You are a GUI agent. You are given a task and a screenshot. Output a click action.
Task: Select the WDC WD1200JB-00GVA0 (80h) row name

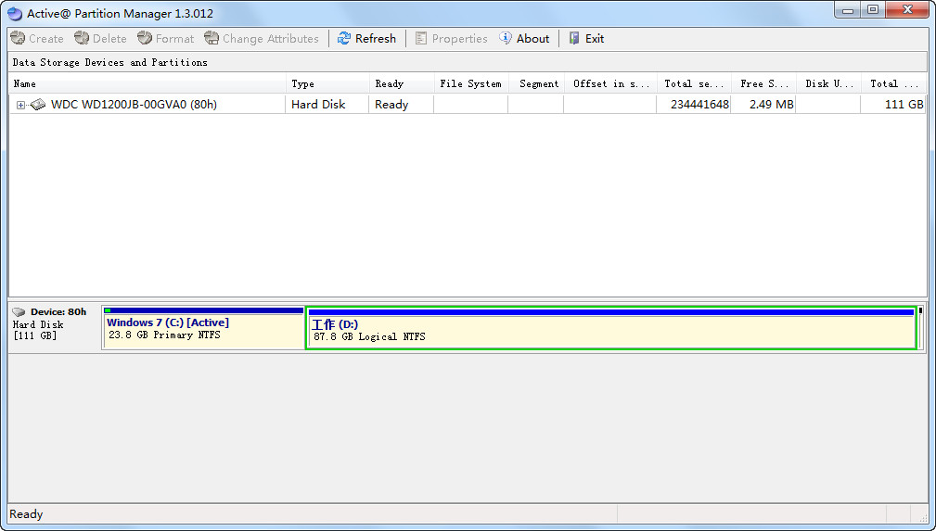[134, 105]
